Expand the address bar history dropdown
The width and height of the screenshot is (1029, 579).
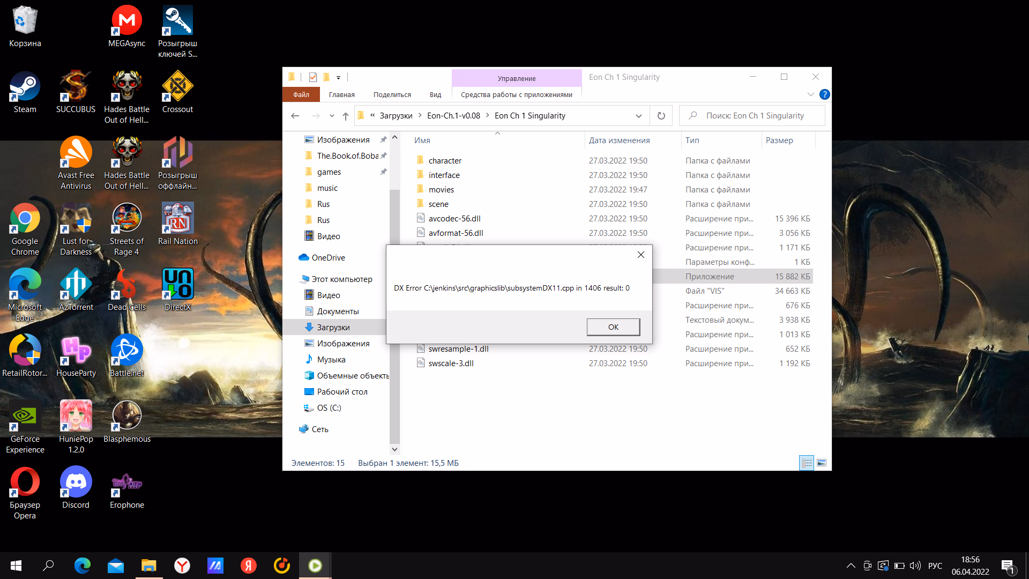click(x=638, y=116)
